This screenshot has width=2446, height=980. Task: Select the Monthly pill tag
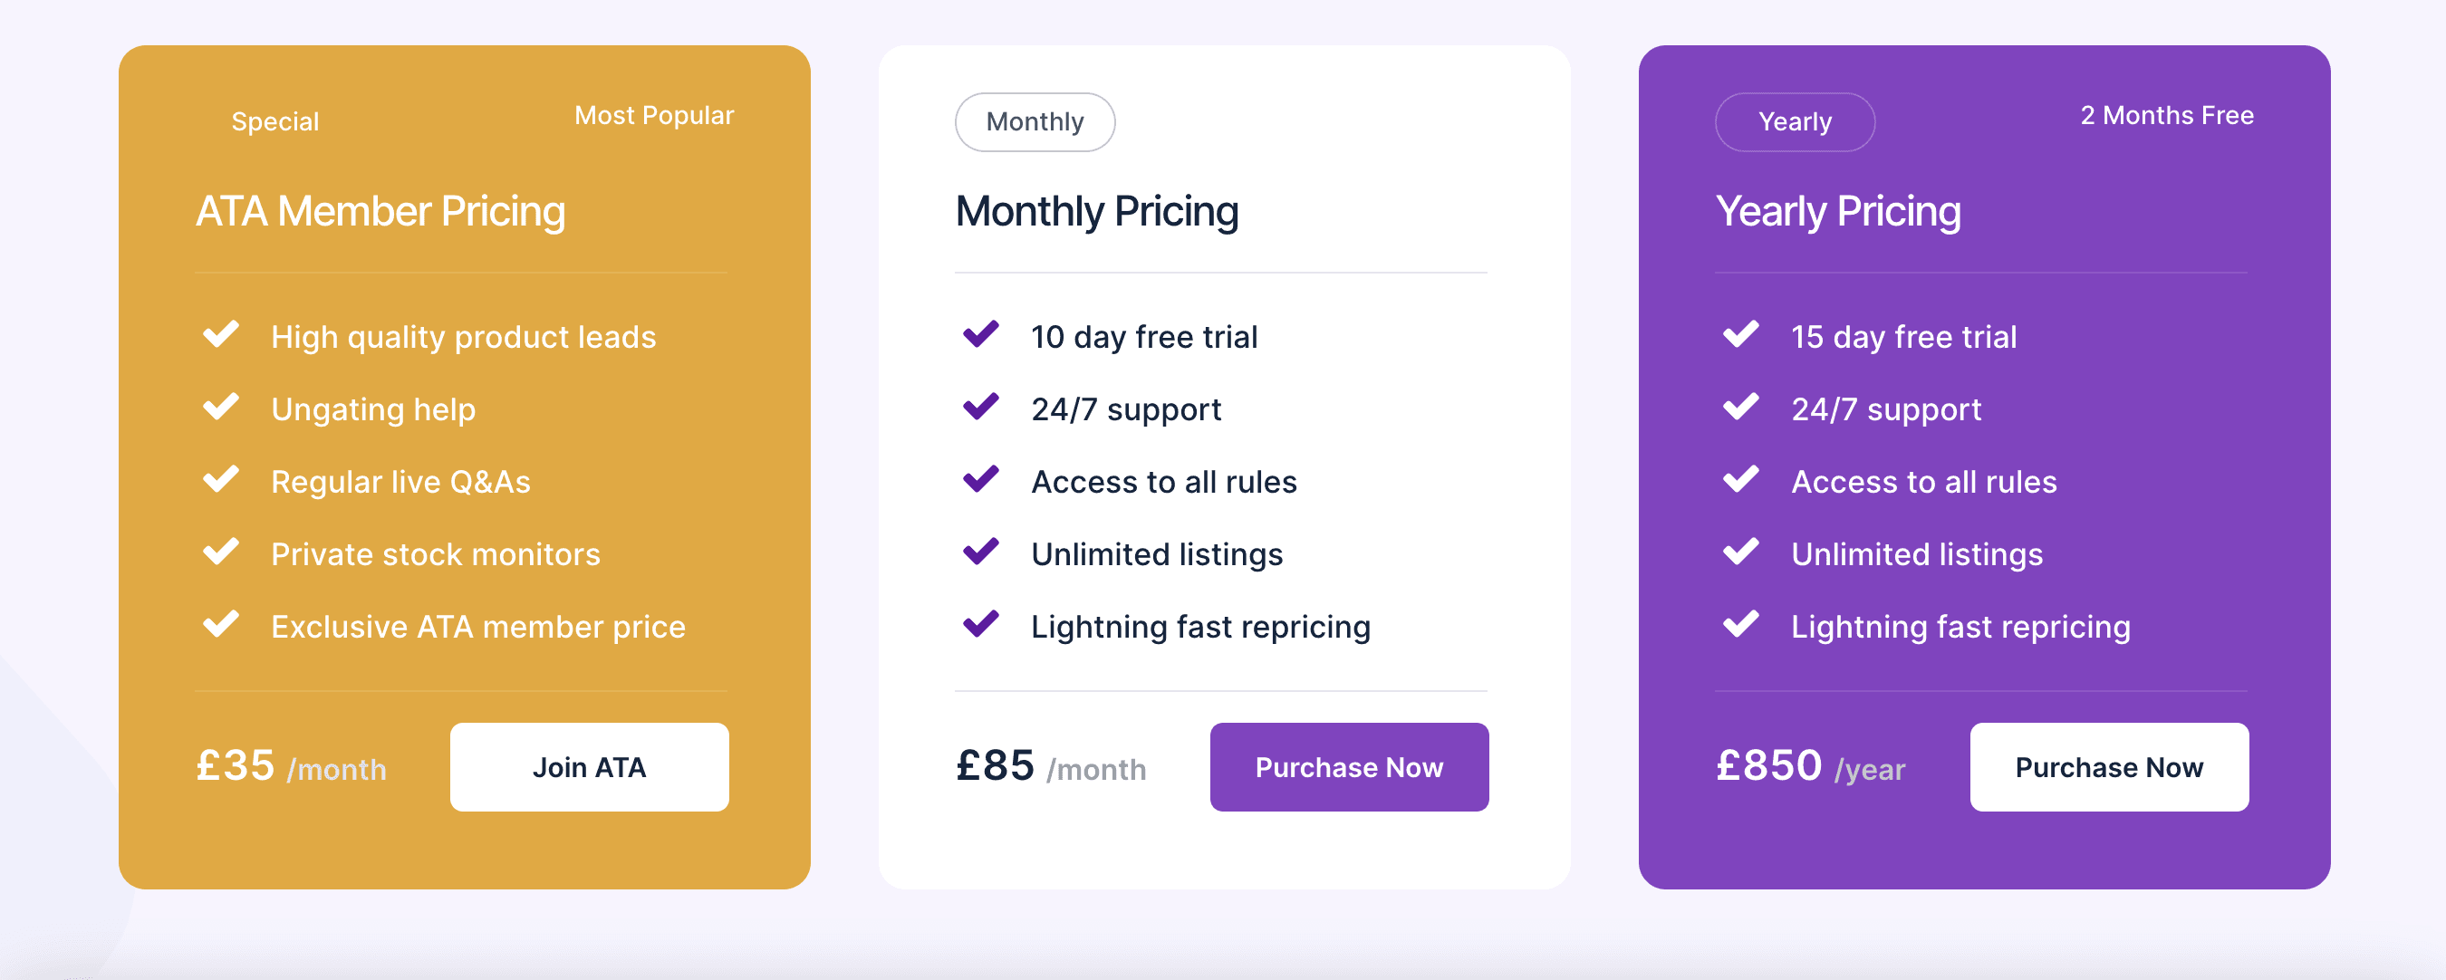tap(1035, 121)
